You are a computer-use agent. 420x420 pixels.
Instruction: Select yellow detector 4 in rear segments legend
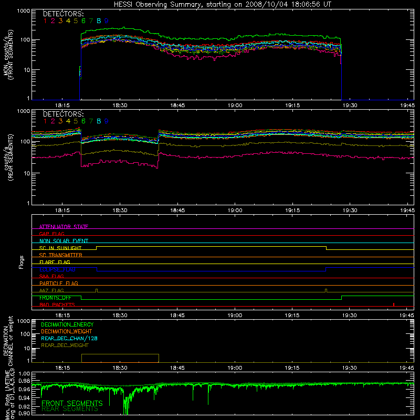click(68, 121)
